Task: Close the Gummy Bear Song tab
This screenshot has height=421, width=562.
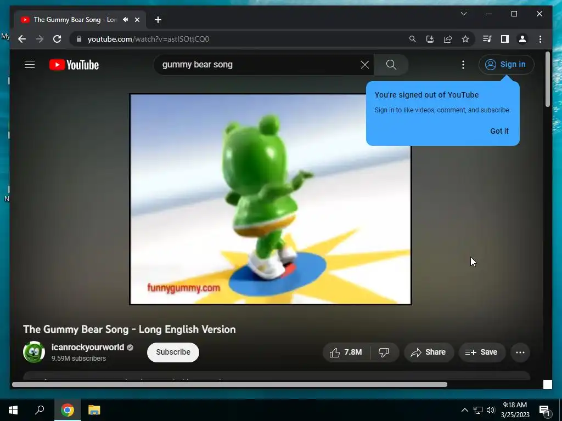Action: 137,20
